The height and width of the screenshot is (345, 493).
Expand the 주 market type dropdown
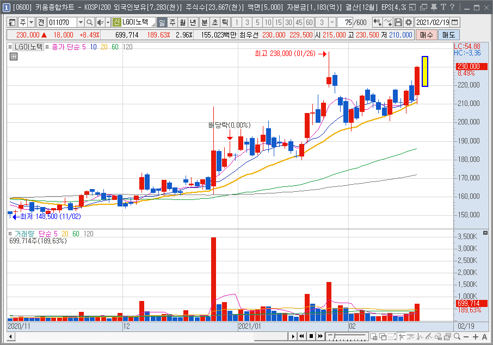(32, 22)
